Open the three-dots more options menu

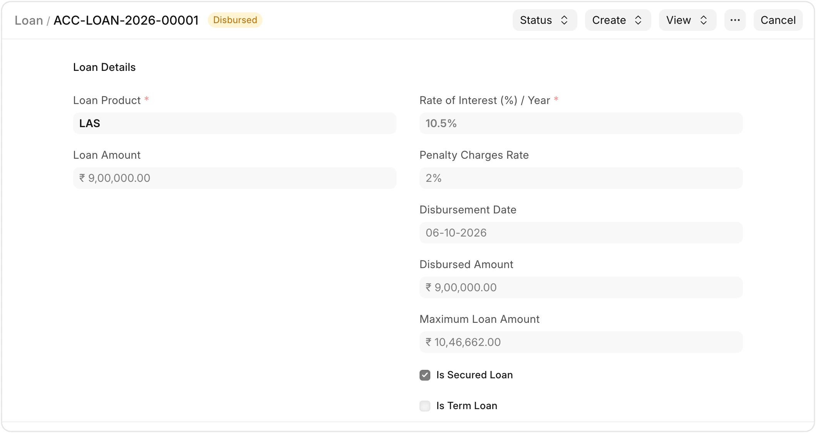(x=735, y=20)
